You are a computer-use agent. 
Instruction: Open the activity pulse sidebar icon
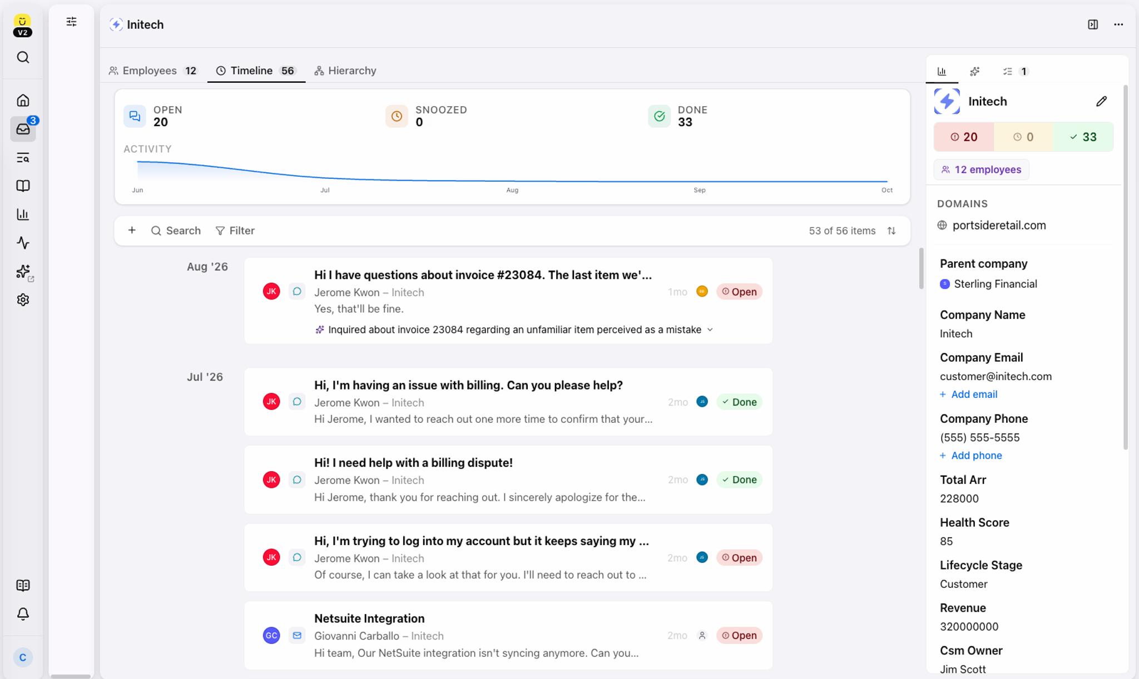pos(23,243)
